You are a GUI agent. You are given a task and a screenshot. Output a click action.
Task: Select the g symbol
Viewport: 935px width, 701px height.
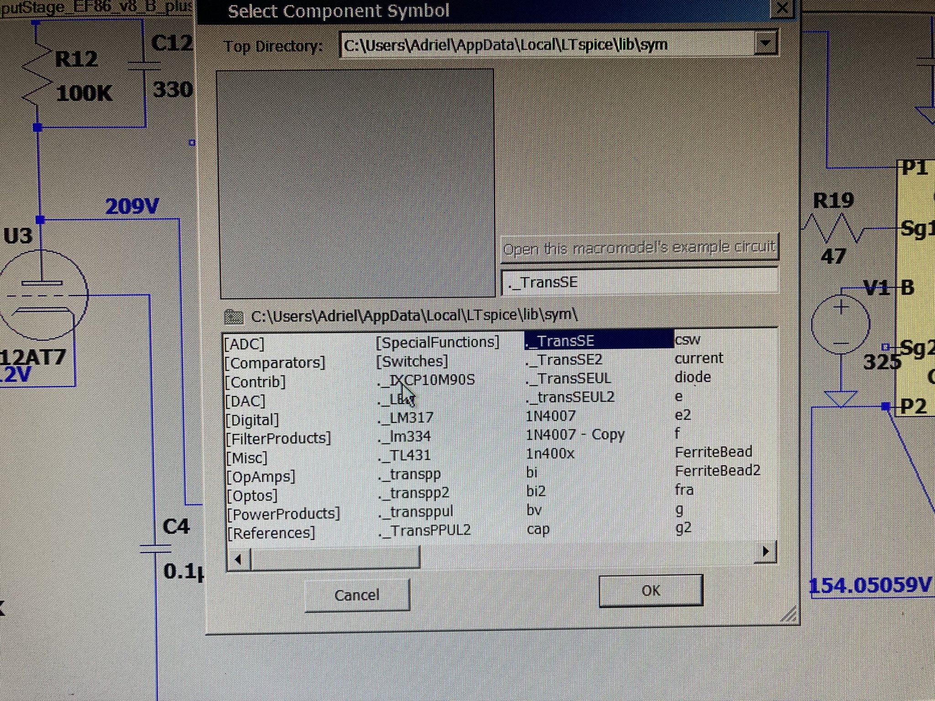pos(679,509)
